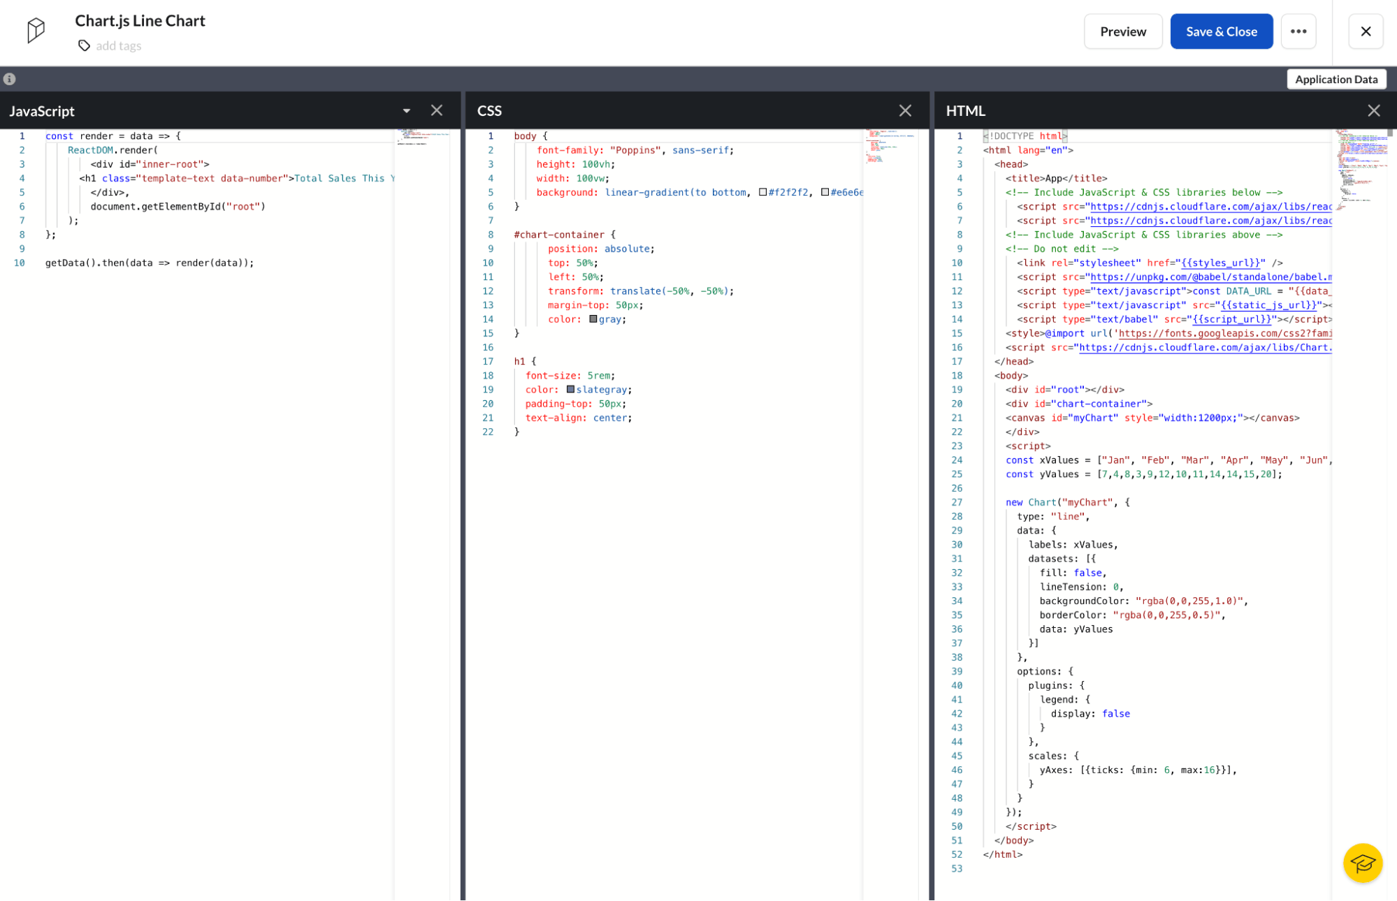This screenshot has width=1397, height=901.
Task: Click 'font-family: "Poppins"' line in CSS
Action: pyautogui.click(x=635, y=150)
